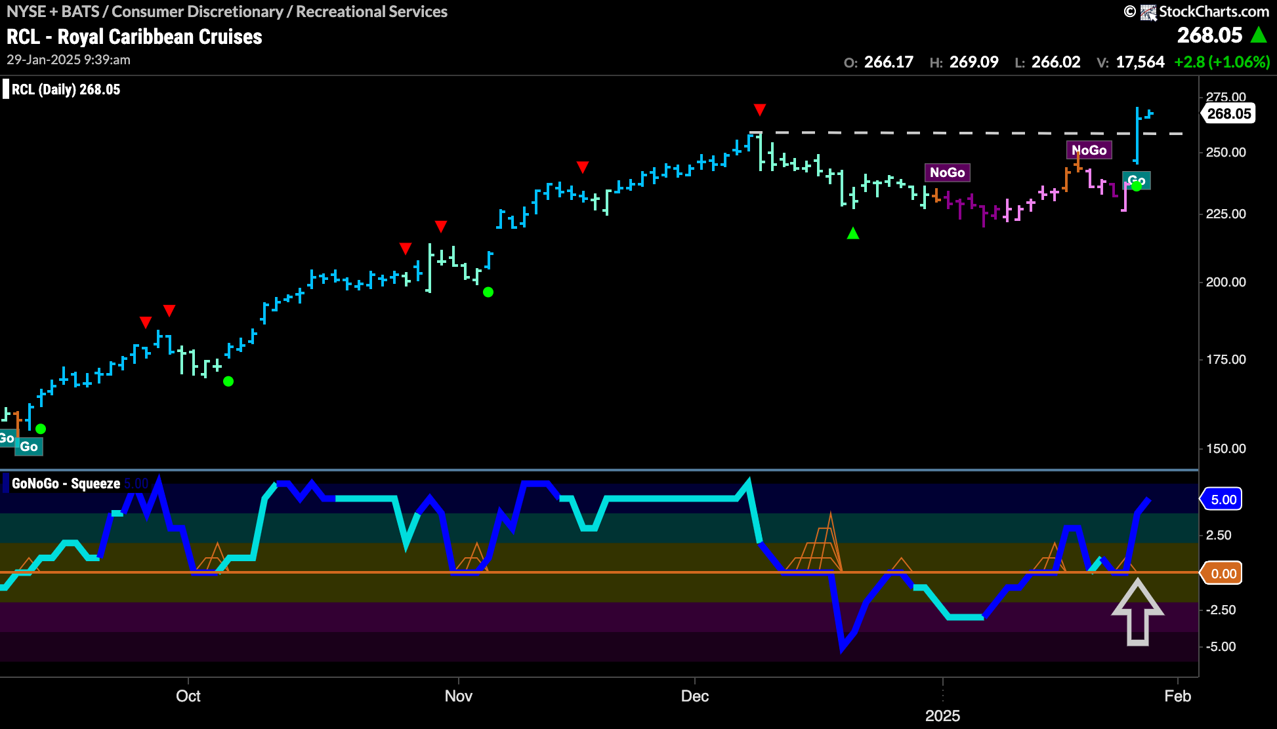Click the 2025 year label on time axis

click(943, 716)
